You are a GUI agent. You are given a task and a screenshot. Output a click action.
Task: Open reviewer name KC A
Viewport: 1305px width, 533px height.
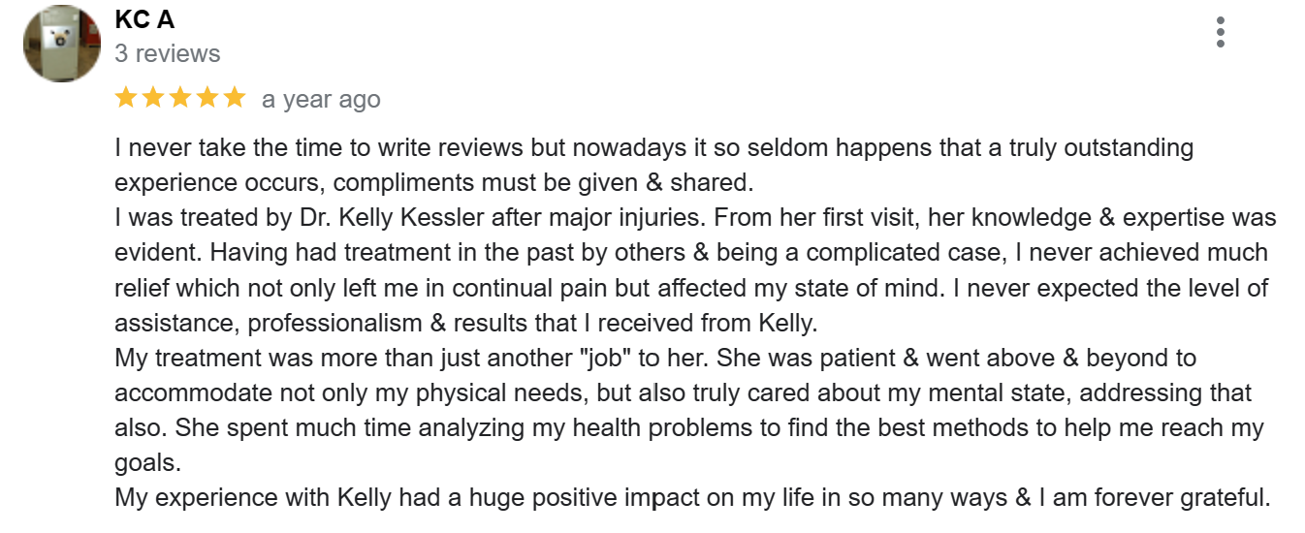[144, 19]
